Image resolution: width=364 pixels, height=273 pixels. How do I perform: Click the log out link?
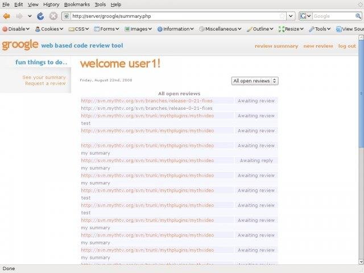347,46
